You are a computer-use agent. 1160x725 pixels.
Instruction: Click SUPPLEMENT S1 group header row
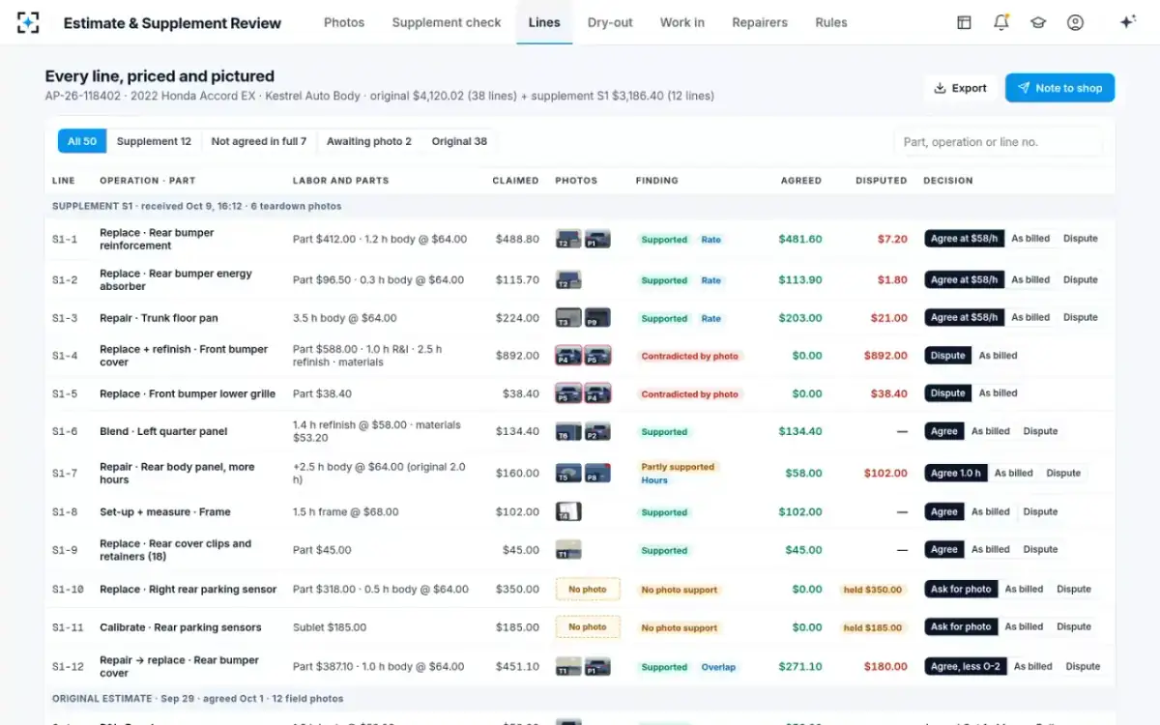580,206
